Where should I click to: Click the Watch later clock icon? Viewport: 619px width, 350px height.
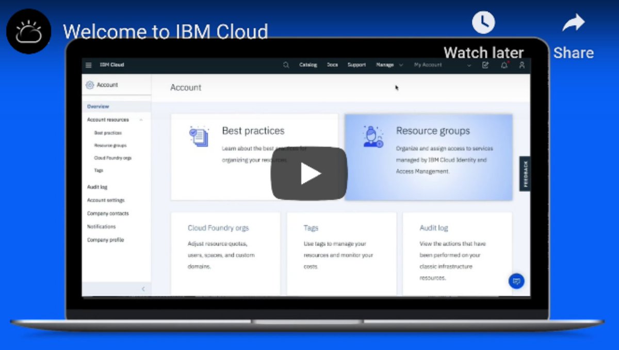[x=483, y=23]
